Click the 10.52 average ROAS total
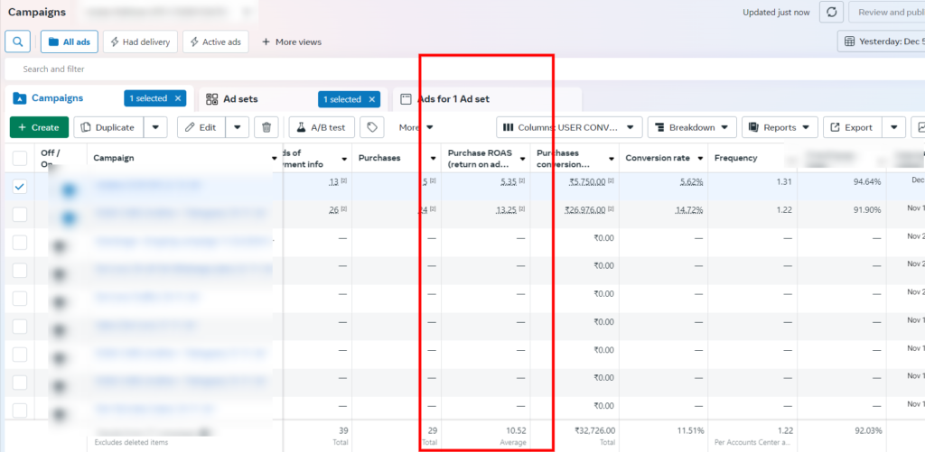Viewport: 925px width, 452px height. (516, 430)
